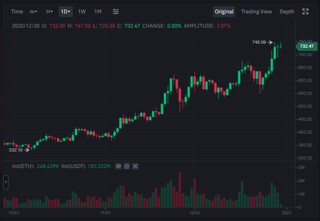Switch to the Depth chart
This screenshot has height=221, width=320.
point(287,12)
